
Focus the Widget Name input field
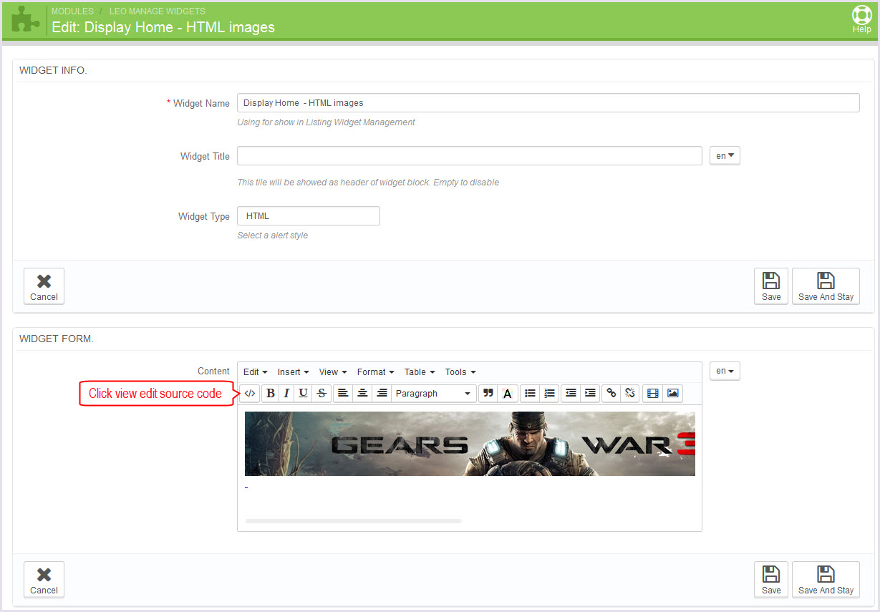(x=548, y=103)
